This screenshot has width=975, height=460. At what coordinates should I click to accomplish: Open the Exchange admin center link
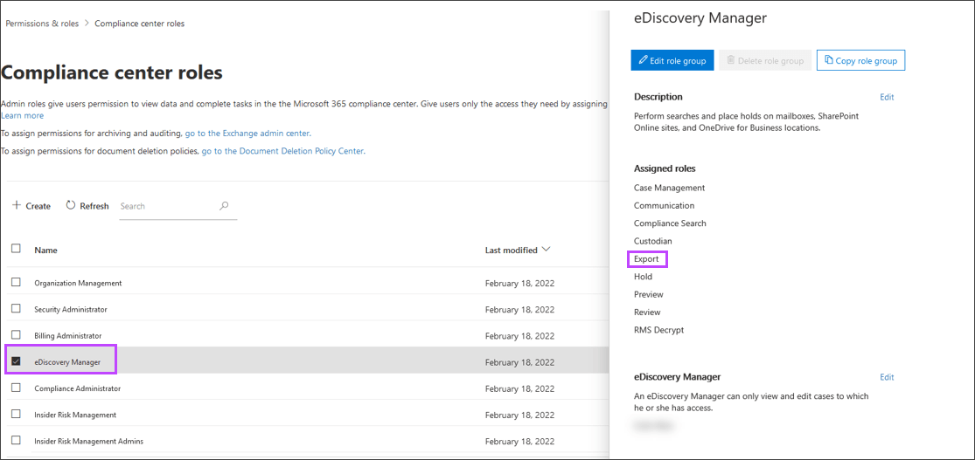click(247, 134)
